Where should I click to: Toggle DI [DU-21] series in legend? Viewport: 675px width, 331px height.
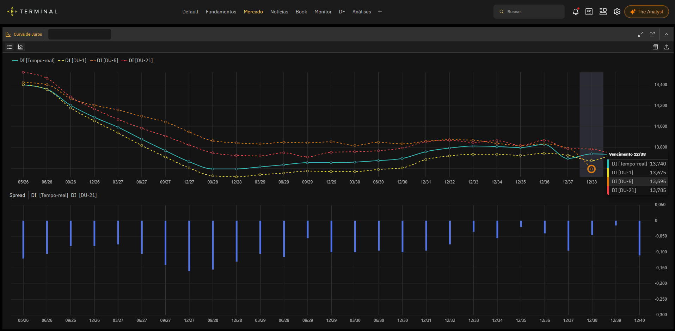[x=137, y=60]
